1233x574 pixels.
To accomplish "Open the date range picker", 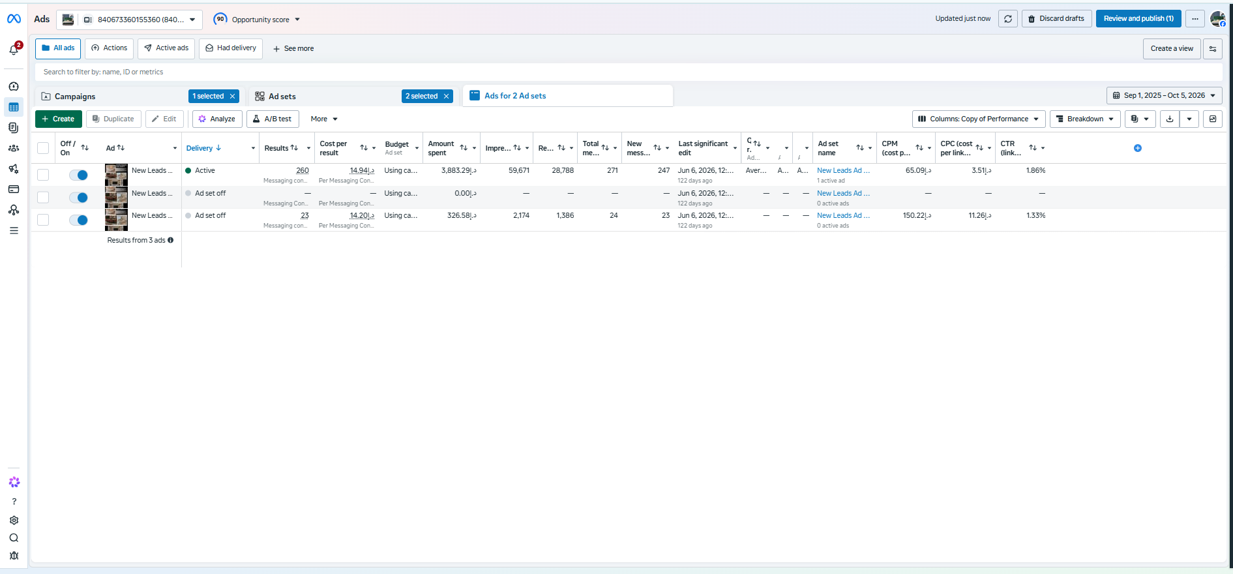I will tap(1164, 96).
